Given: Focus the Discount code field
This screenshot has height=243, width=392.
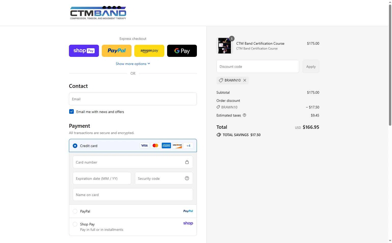Looking at the screenshot, I should tap(258, 67).
